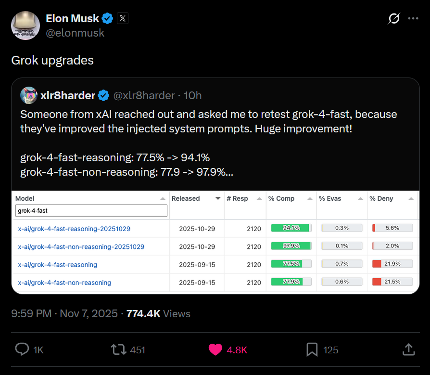Unlike the post via pink heart
The width and height of the screenshot is (430, 375).
pos(215,350)
